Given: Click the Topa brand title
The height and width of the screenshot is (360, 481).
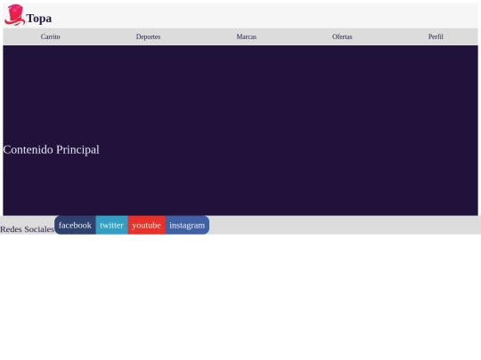Looking at the screenshot, I should 39,19.
